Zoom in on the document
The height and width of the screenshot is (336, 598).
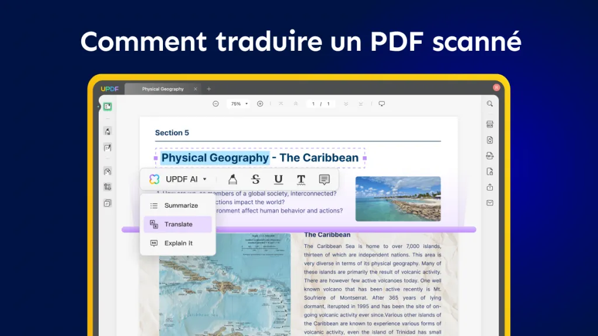click(259, 103)
